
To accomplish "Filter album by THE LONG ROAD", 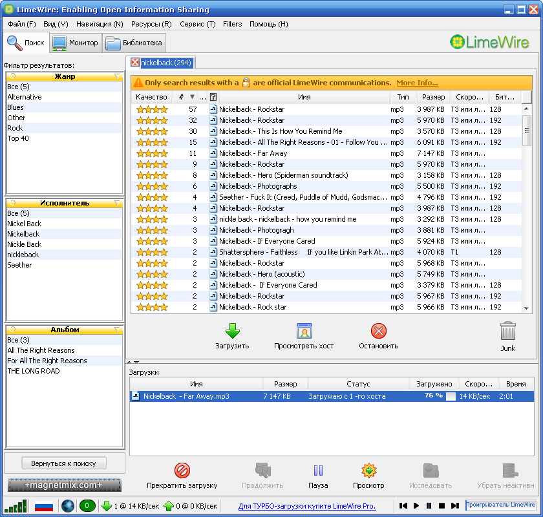I will coord(65,371).
